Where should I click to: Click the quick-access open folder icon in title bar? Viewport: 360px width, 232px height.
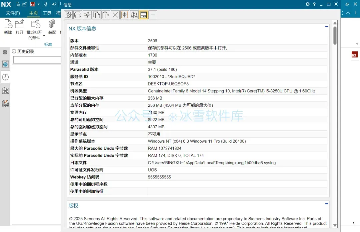(24, 4)
